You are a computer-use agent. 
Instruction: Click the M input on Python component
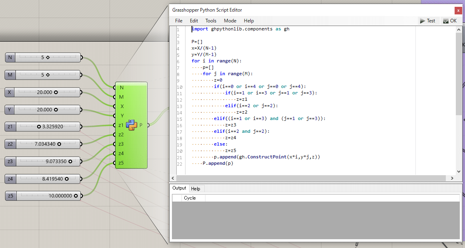coord(121,97)
